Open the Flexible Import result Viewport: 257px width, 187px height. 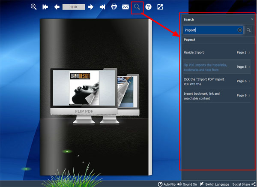pos(217,52)
